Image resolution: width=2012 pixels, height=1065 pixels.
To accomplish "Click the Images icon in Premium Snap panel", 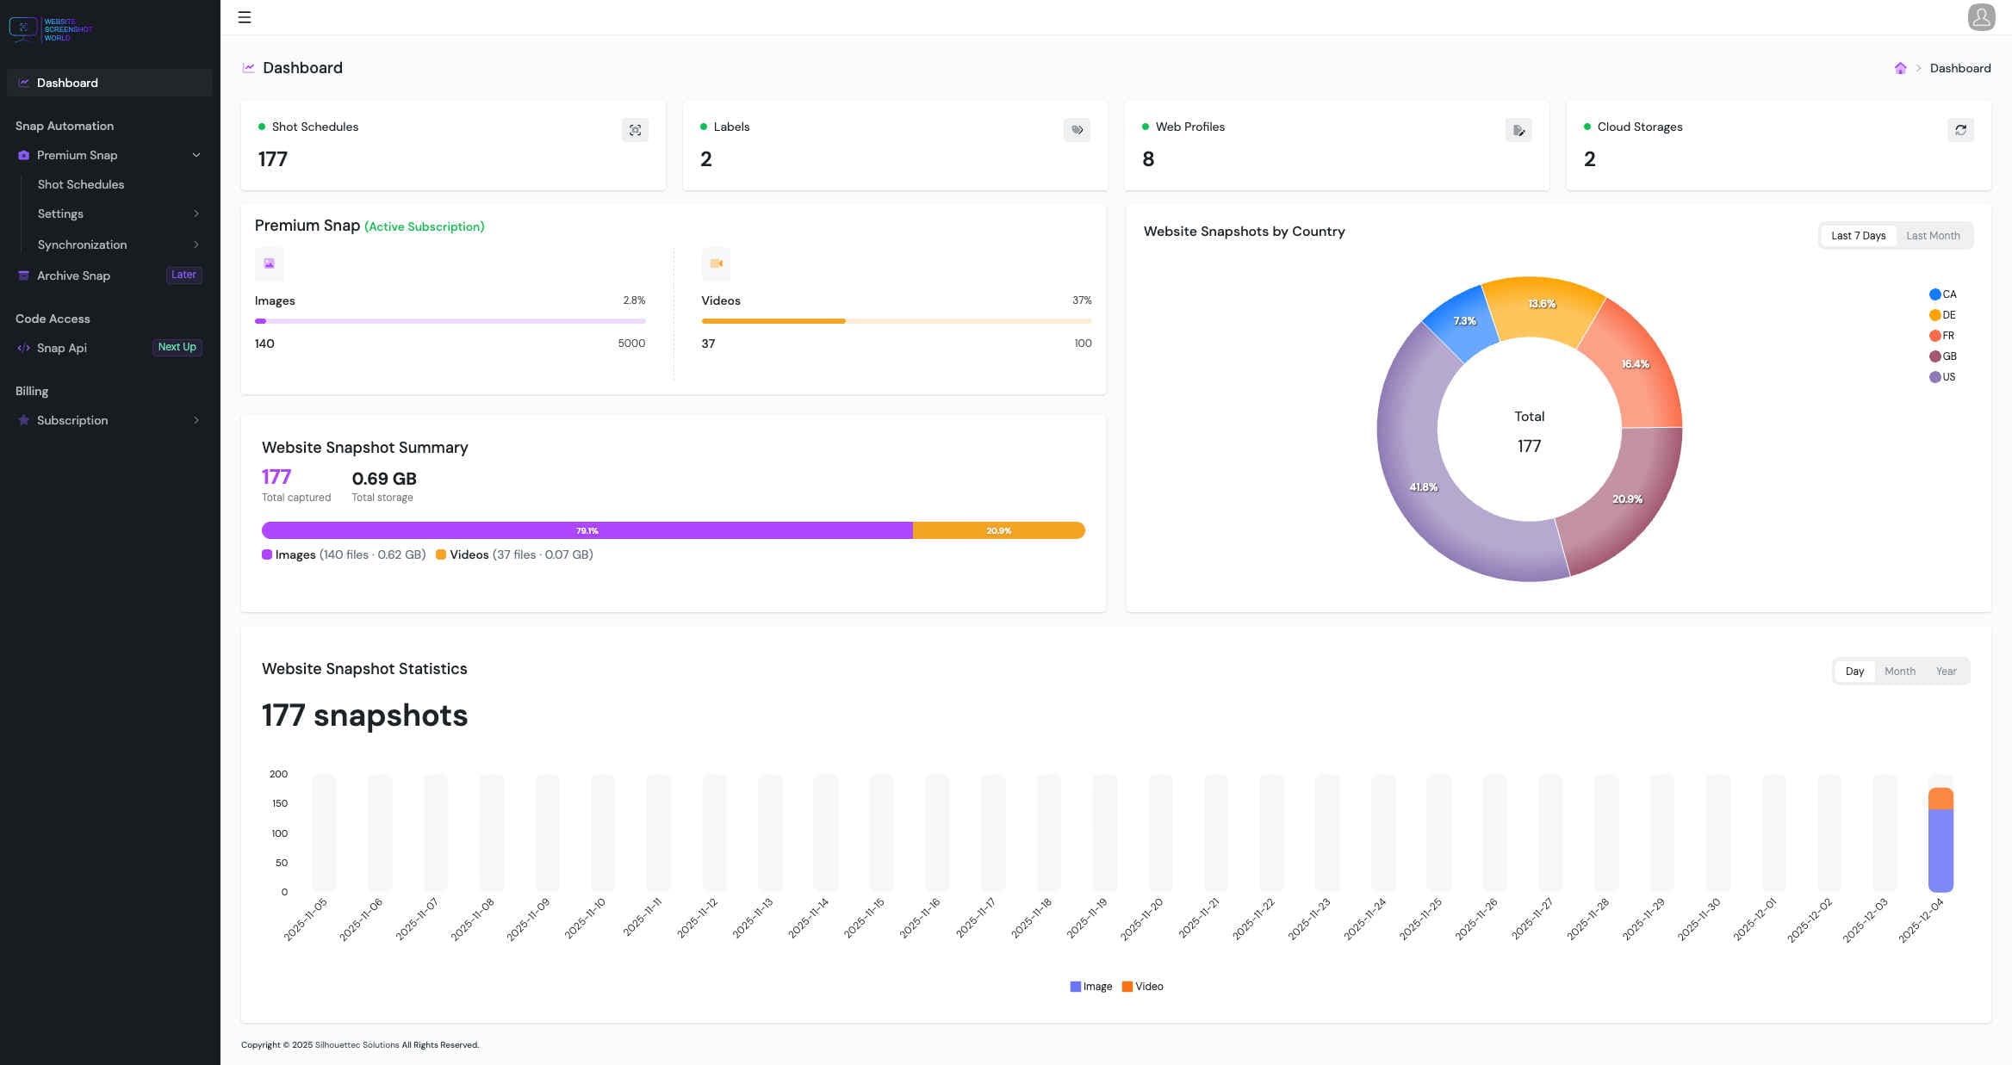I will click(269, 263).
